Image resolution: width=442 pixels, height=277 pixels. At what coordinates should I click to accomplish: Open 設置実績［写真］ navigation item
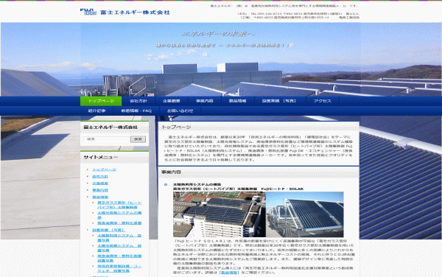pyautogui.click(x=280, y=101)
